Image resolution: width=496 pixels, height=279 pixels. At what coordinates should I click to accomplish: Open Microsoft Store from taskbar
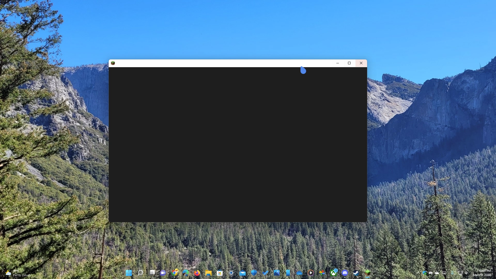coord(220,273)
